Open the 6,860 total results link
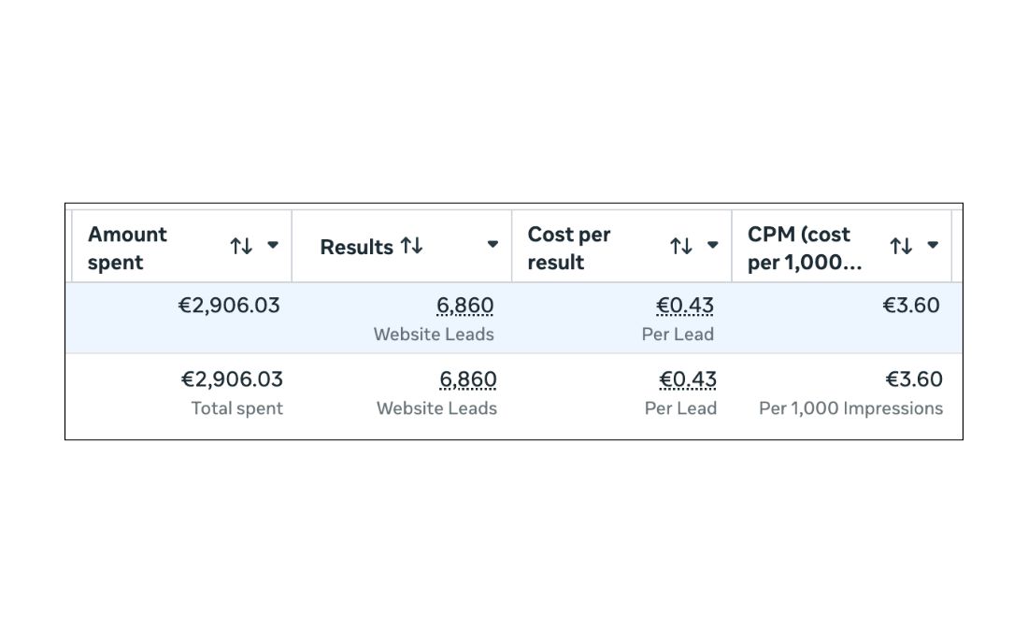Screen dimensions: 1028x643 [467, 379]
